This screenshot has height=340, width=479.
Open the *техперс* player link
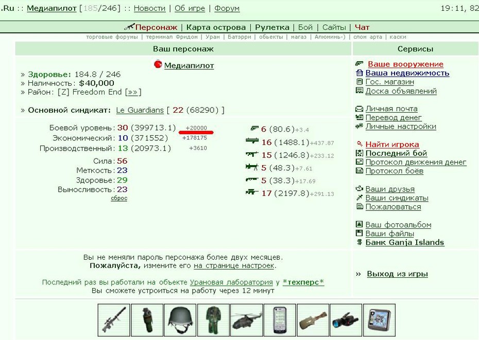(303, 282)
